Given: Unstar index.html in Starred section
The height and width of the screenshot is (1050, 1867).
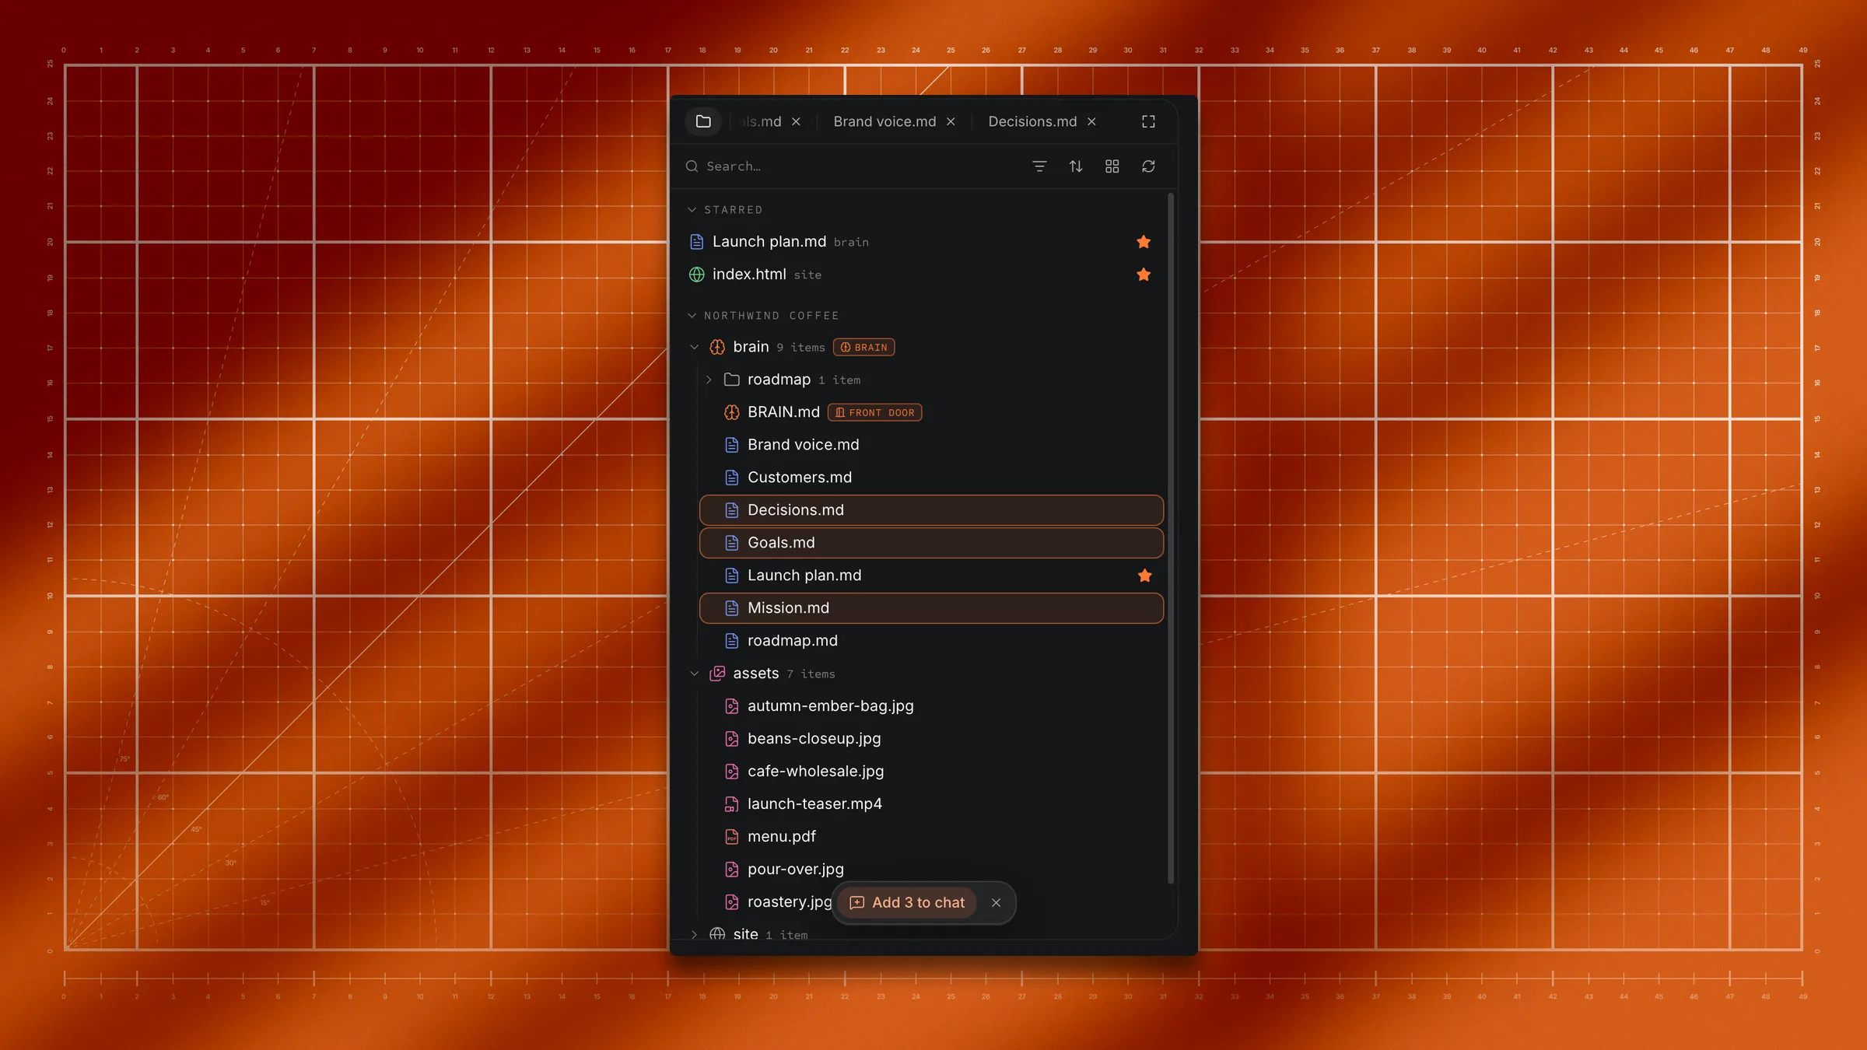Looking at the screenshot, I should pos(1144,275).
